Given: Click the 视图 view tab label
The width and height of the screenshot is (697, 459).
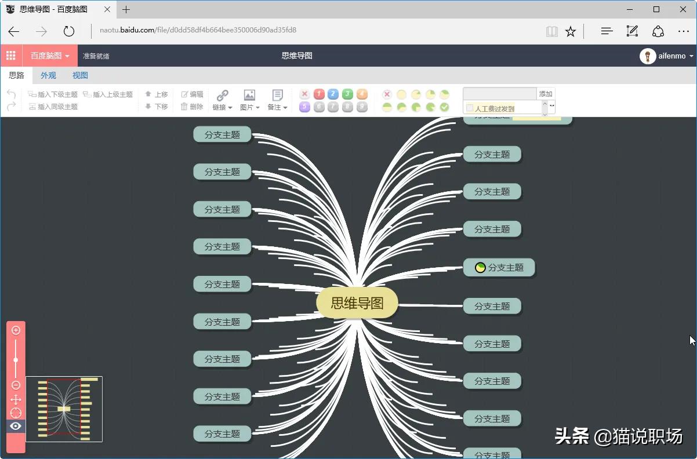Looking at the screenshot, I should coord(80,75).
